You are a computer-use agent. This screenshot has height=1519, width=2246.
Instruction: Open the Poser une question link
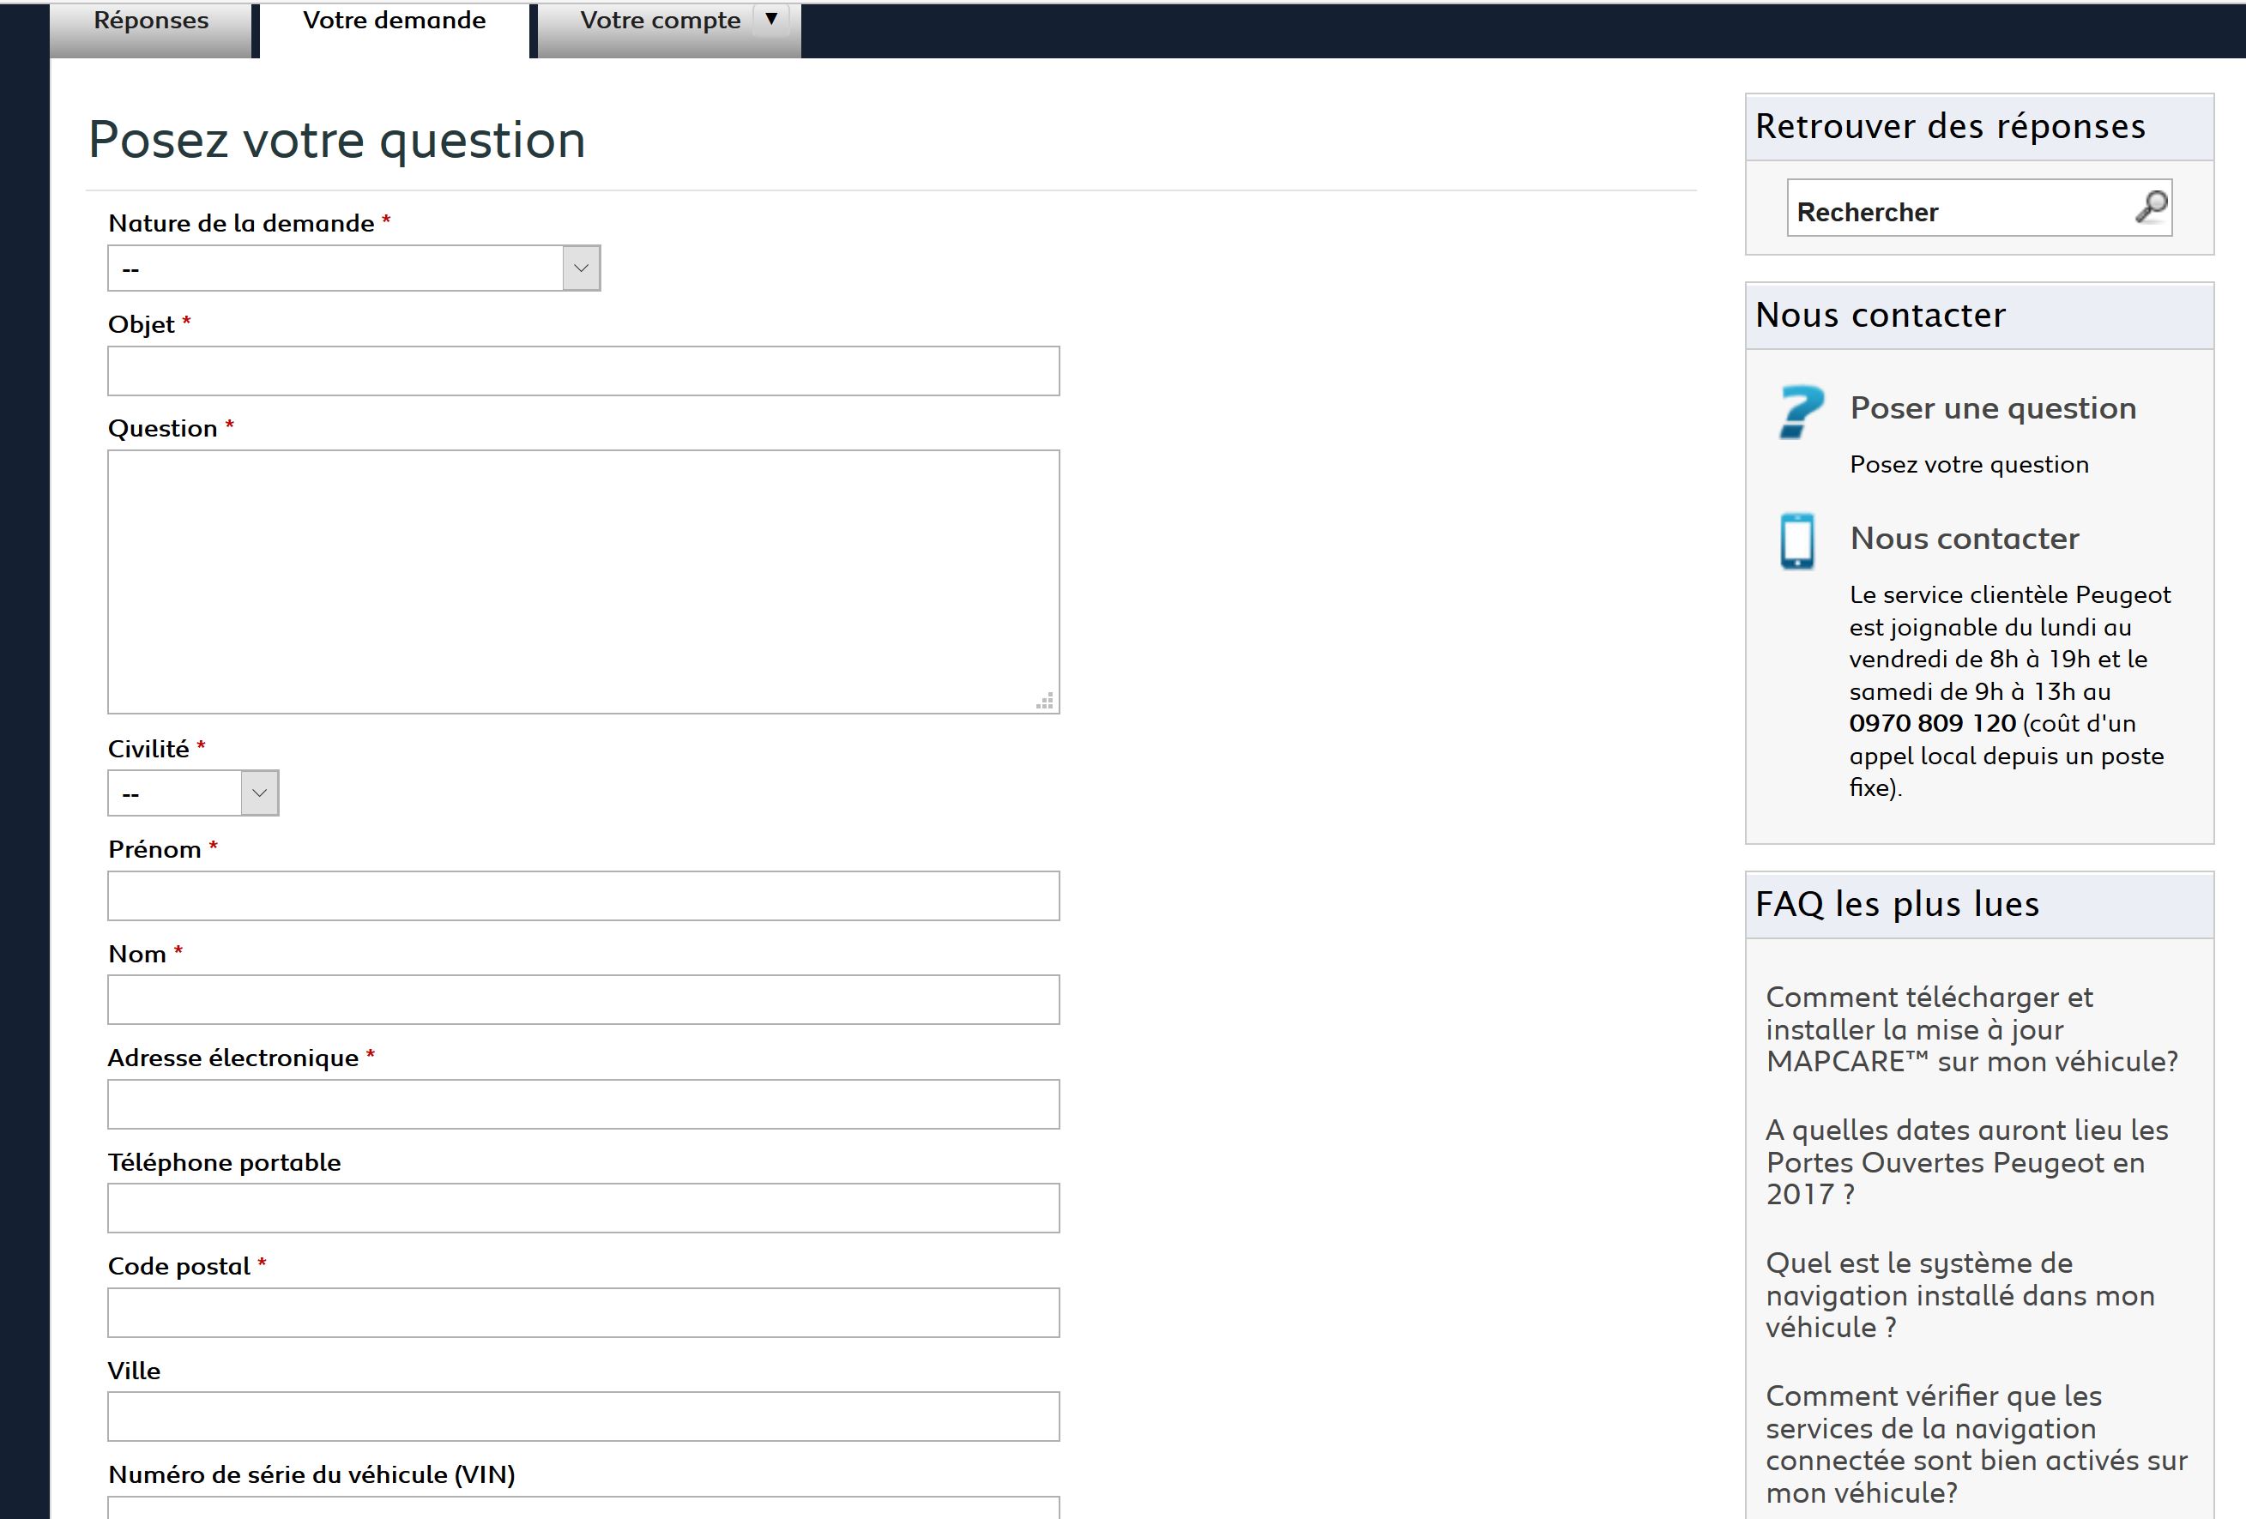click(1993, 407)
